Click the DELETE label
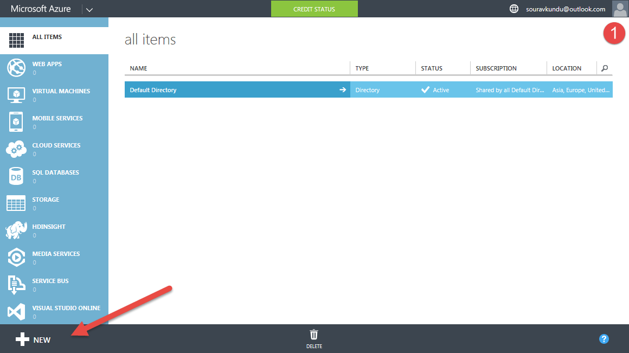Screen dimensions: 629x353 [x=314, y=346]
